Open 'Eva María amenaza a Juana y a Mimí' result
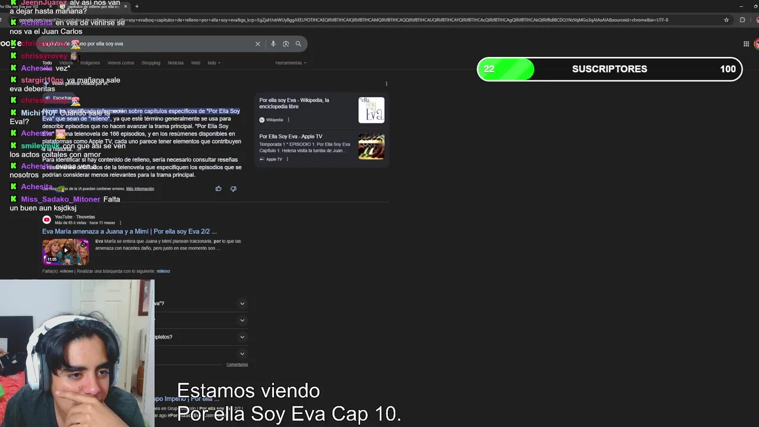The height and width of the screenshot is (427, 759). (x=129, y=231)
